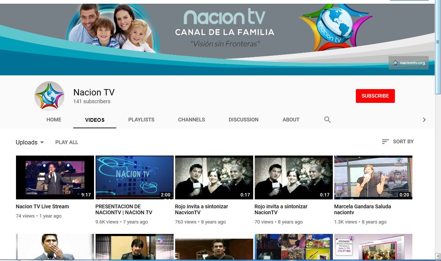The height and width of the screenshot is (261, 441).
Task: Click the Sort By icon
Action: point(385,141)
